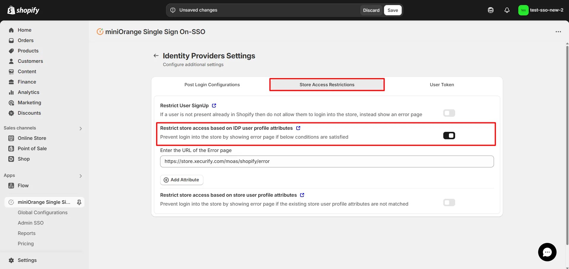
Task: Click the Shop channel icon
Action: coord(11,159)
